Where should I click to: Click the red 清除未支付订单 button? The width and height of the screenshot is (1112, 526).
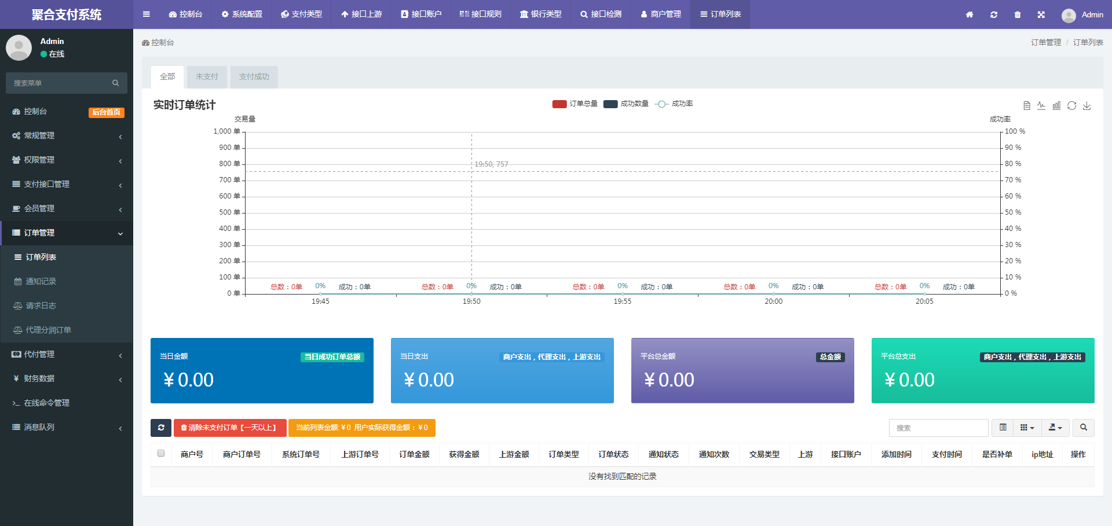tap(229, 428)
